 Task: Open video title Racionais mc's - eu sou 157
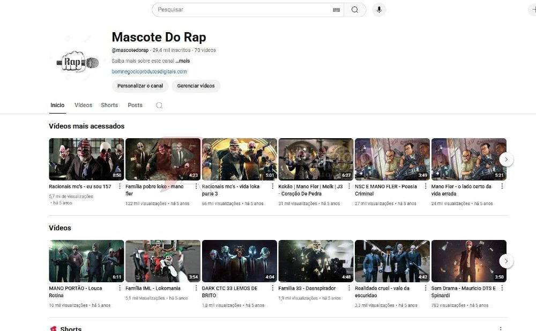[80, 186]
